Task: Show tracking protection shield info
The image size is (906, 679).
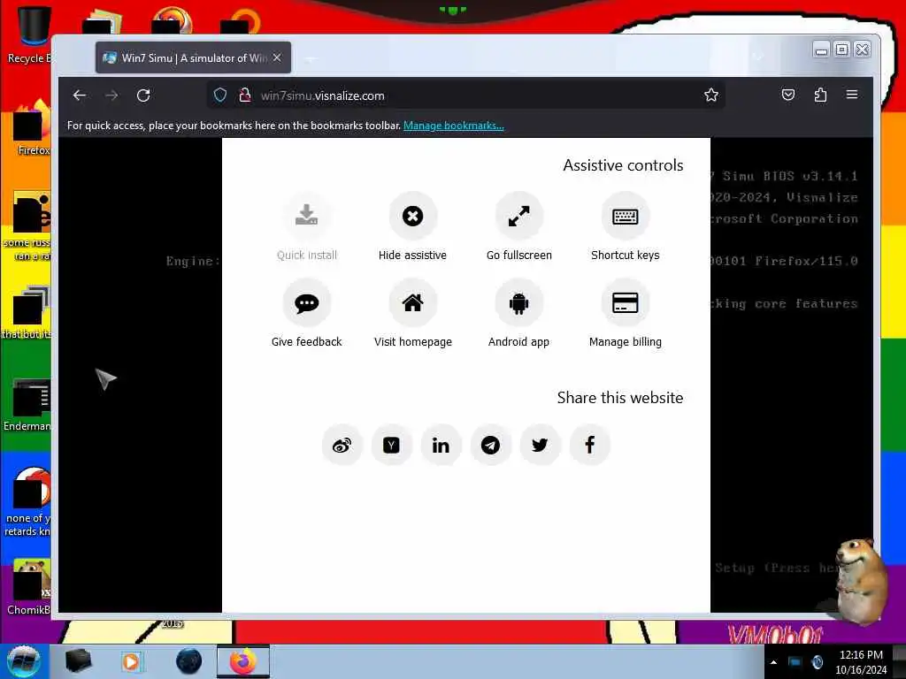Action: [220, 95]
